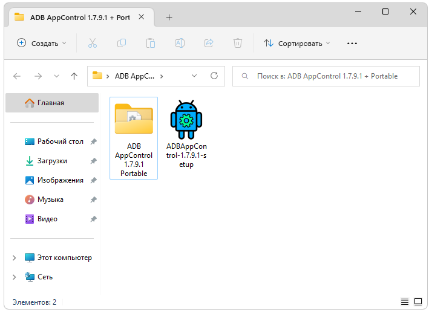The image size is (429, 312).
Task: Click the folder icon in the address bar
Action: (x=97, y=76)
